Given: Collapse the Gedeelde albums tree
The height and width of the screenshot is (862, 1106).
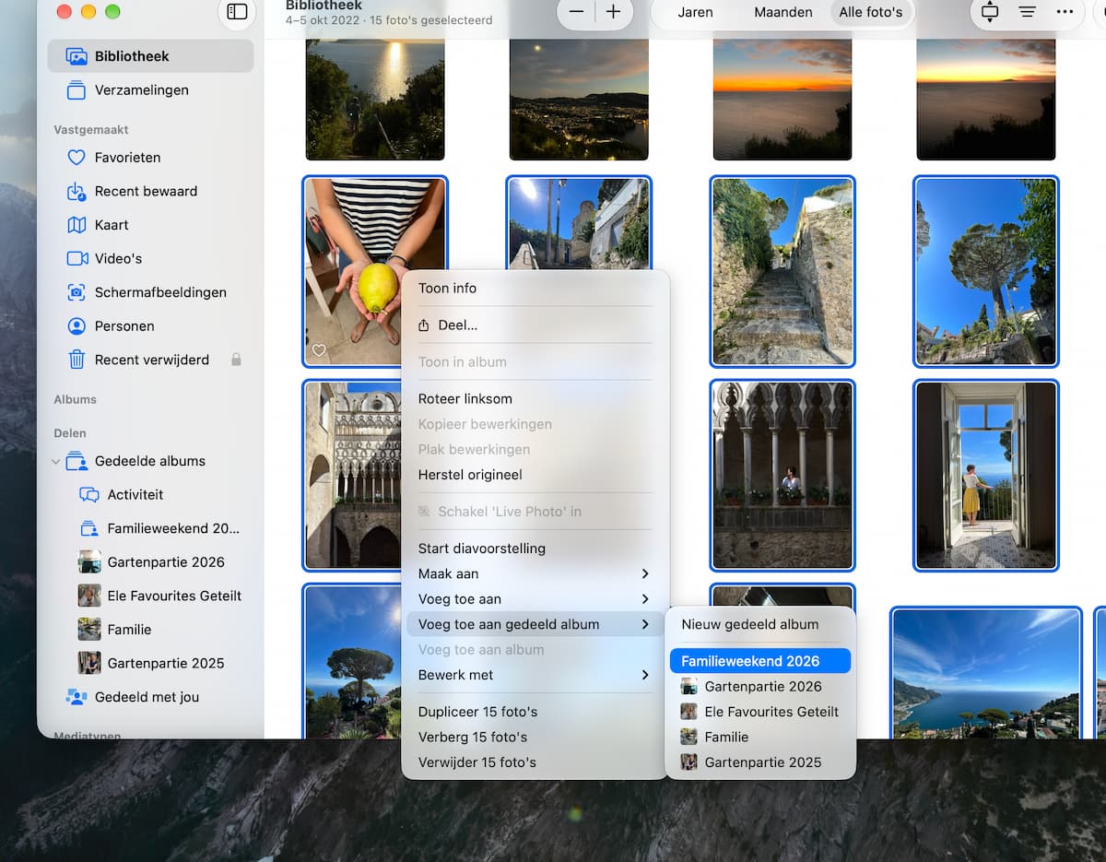Looking at the screenshot, I should click(57, 462).
